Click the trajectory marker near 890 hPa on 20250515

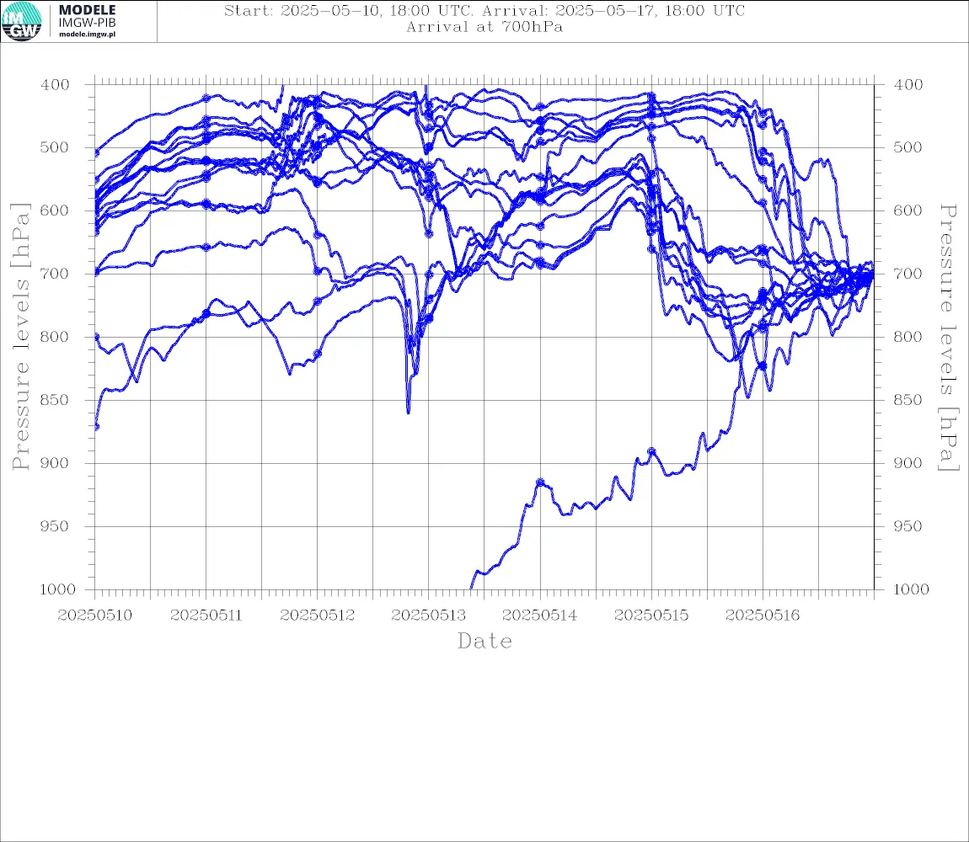651,451
